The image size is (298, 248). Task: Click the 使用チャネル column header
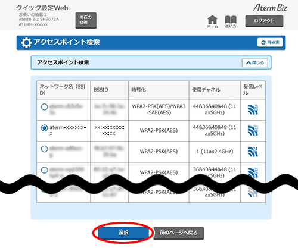point(215,90)
